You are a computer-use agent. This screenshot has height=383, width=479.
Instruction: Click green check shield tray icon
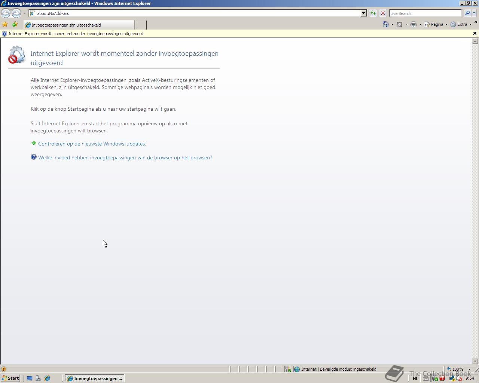[434, 379]
